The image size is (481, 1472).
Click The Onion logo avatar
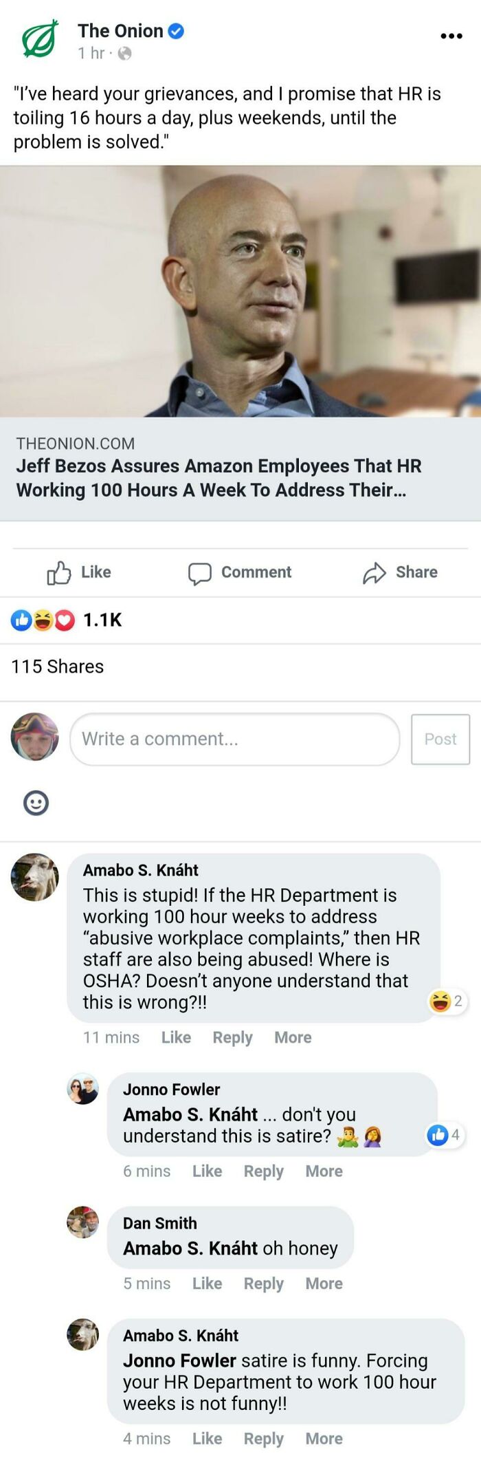point(40,39)
